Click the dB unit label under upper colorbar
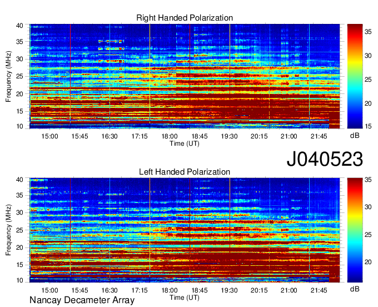 click(355, 136)
